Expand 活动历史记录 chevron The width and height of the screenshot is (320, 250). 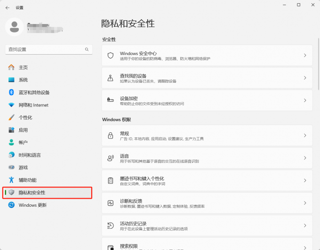point(305,226)
